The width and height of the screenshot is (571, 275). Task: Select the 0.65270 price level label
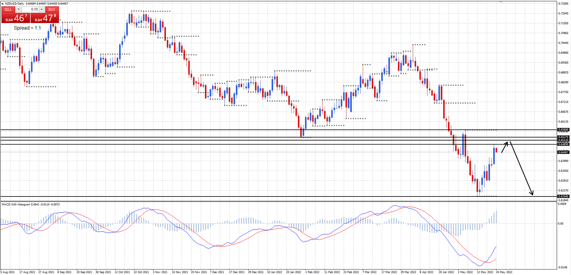(x=563, y=137)
